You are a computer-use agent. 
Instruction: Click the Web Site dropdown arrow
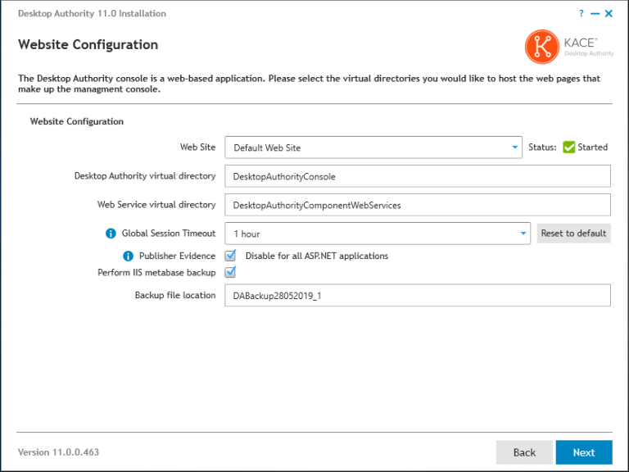pyautogui.click(x=514, y=147)
